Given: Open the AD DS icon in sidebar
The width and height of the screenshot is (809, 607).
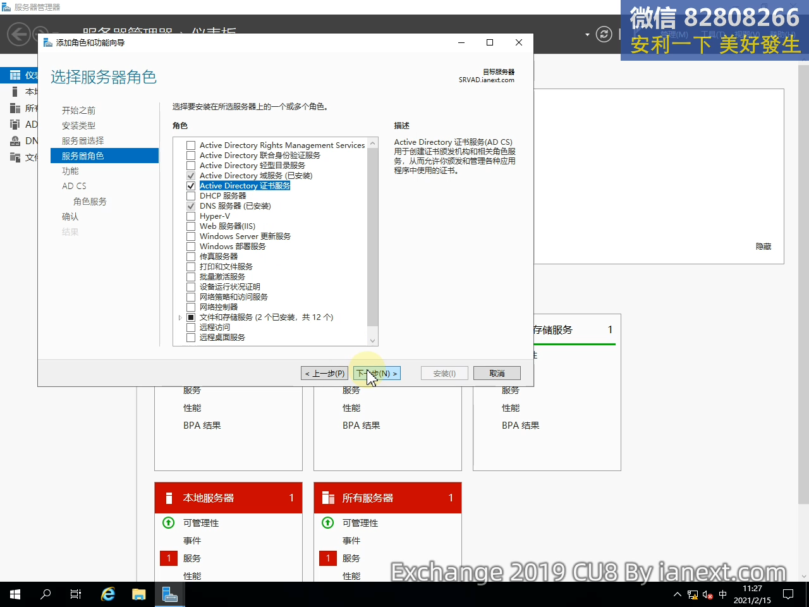Looking at the screenshot, I should (x=15, y=125).
